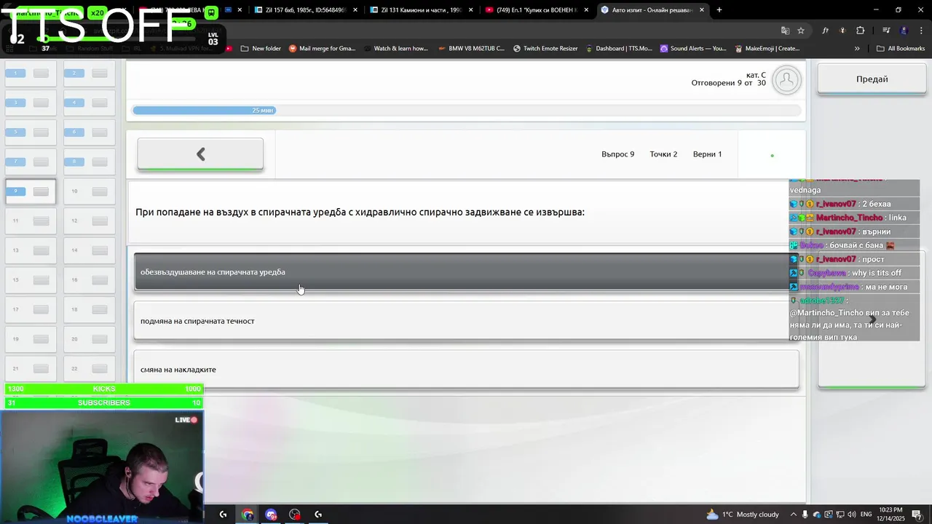Image resolution: width=932 pixels, height=524 pixels.
Task: Select answer подмяна на спирачната течност
Action: click(466, 321)
